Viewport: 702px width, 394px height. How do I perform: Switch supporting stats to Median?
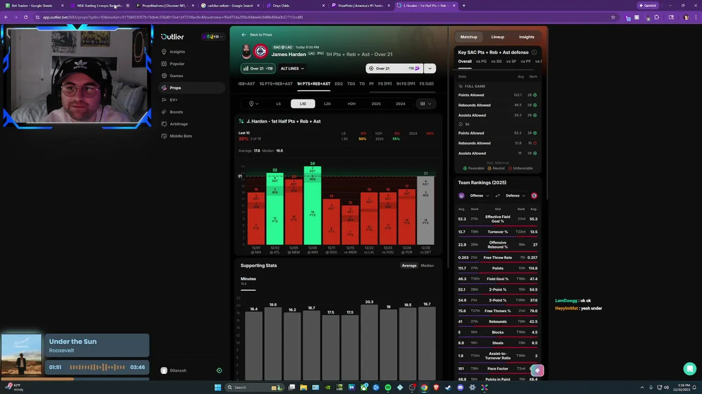point(427,265)
